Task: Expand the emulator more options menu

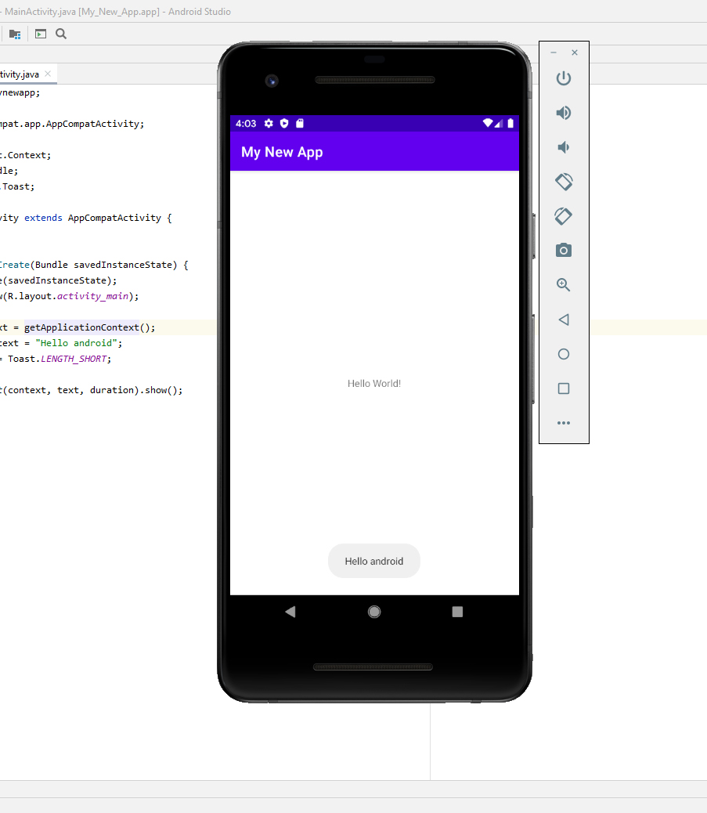Action: [x=563, y=423]
